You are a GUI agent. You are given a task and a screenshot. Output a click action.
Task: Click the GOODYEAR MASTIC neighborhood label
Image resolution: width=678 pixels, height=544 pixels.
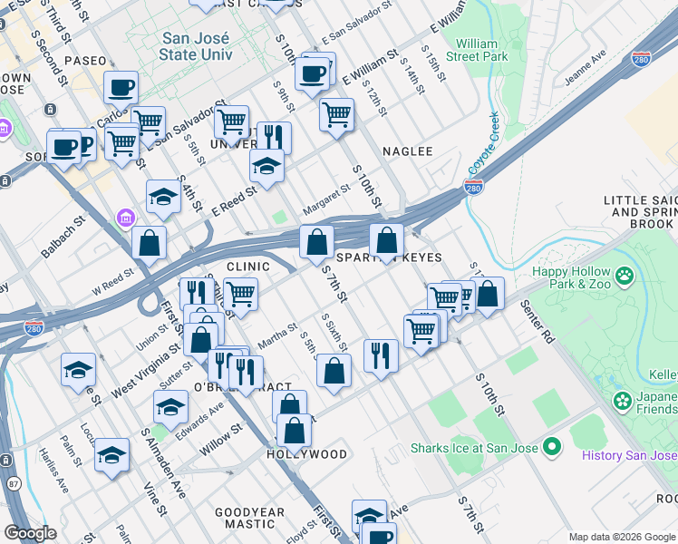pos(250,518)
